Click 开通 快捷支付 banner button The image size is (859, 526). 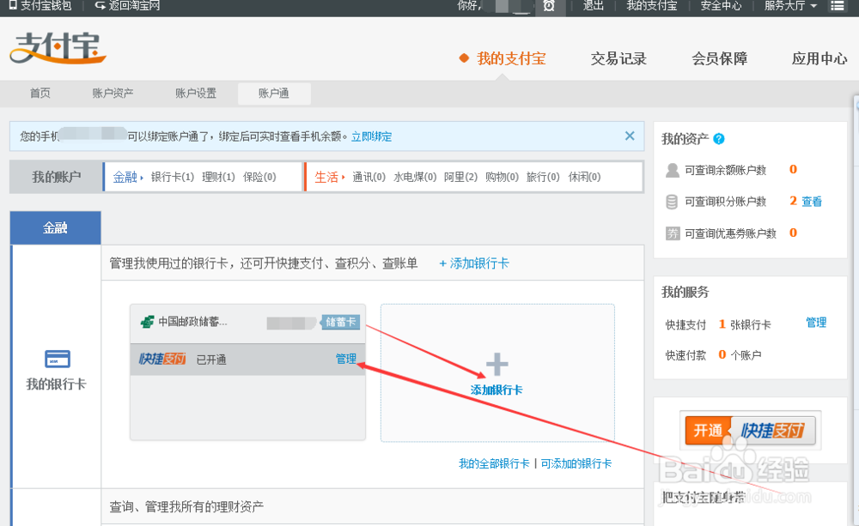tap(750, 430)
